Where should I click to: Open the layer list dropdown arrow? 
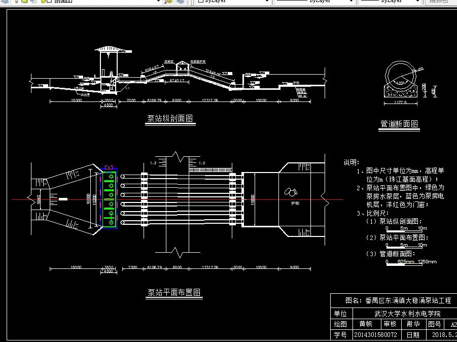158,2
